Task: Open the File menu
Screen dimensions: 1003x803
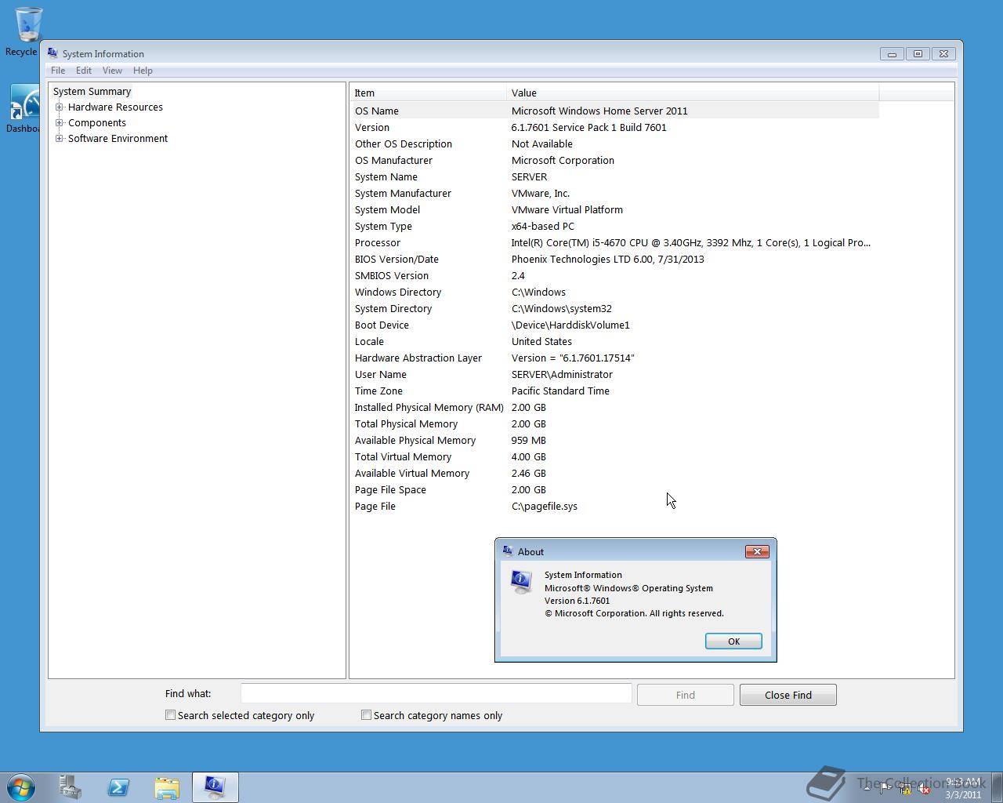Action: [58, 71]
